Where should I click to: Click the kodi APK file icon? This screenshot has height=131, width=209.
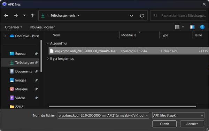[x=52, y=51]
